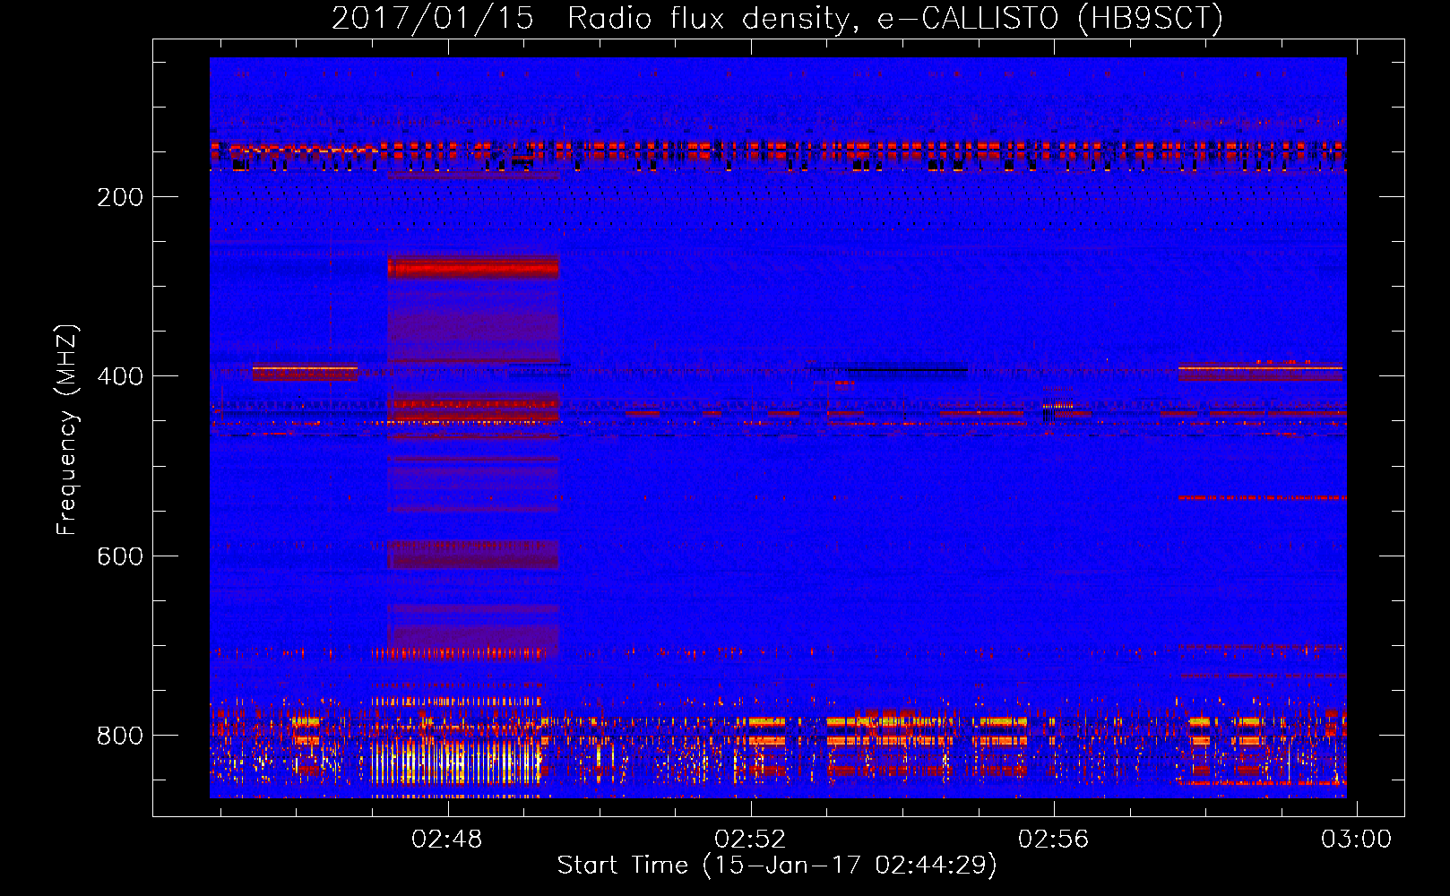Viewport: 1450px width, 896px height.
Task: Click the 02:48 time tick label
Action: (446, 840)
